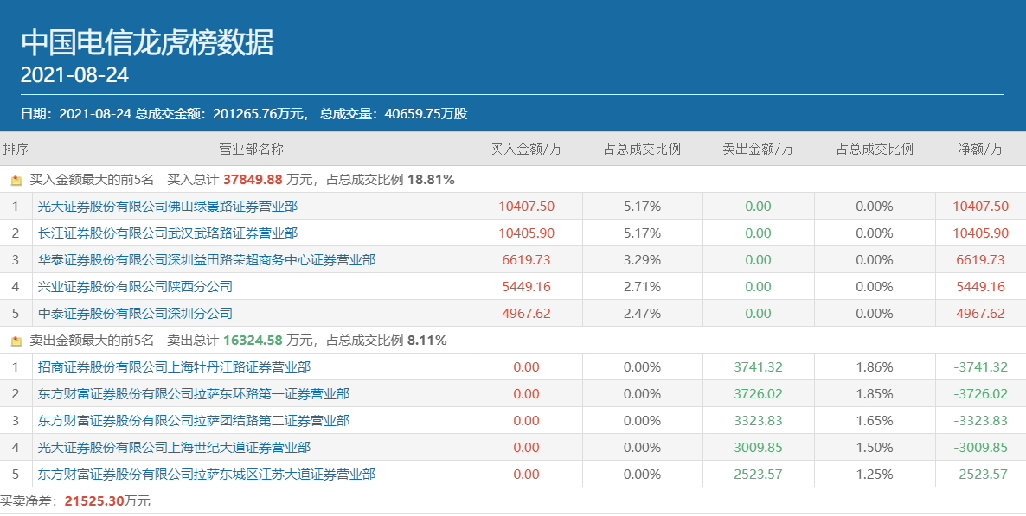This screenshot has width=1026, height=516.
Task: Click the 卖出金额/万 column header
Action: coord(758,149)
